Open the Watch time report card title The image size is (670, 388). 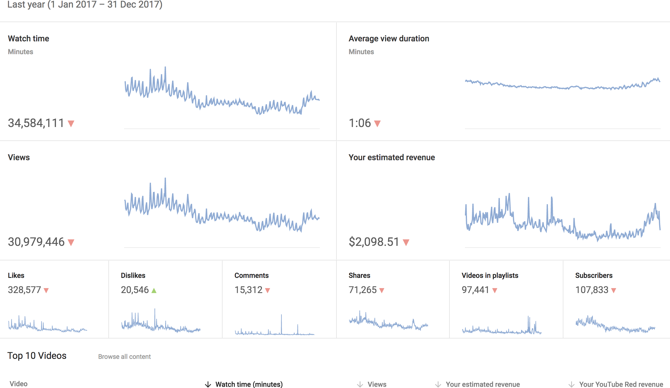(29, 38)
